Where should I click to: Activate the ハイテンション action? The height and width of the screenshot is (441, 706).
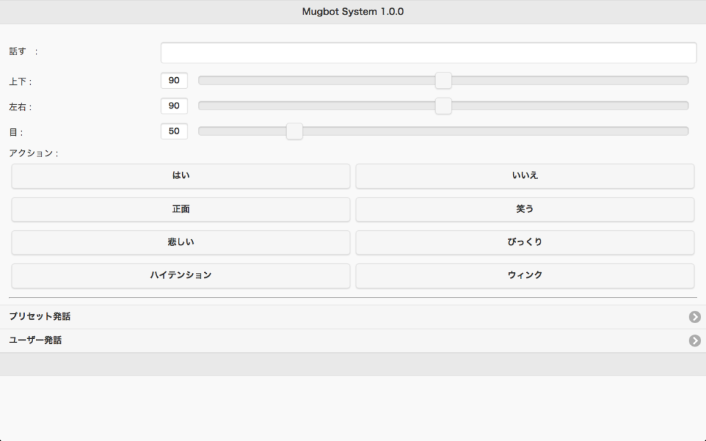coord(180,275)
